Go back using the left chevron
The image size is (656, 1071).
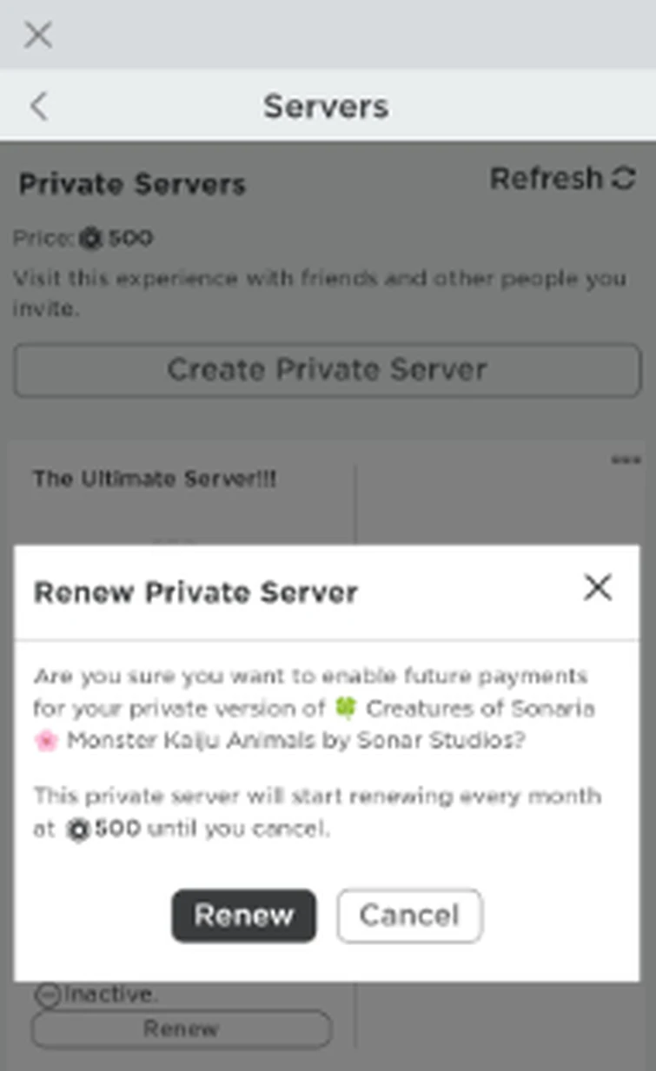38,106
